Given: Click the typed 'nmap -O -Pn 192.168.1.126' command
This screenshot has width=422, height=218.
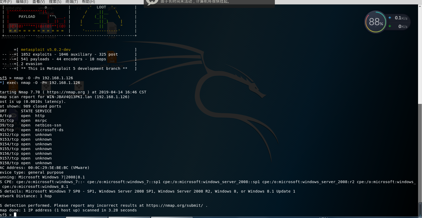Looking at the screenshot, I should (43, 78).
